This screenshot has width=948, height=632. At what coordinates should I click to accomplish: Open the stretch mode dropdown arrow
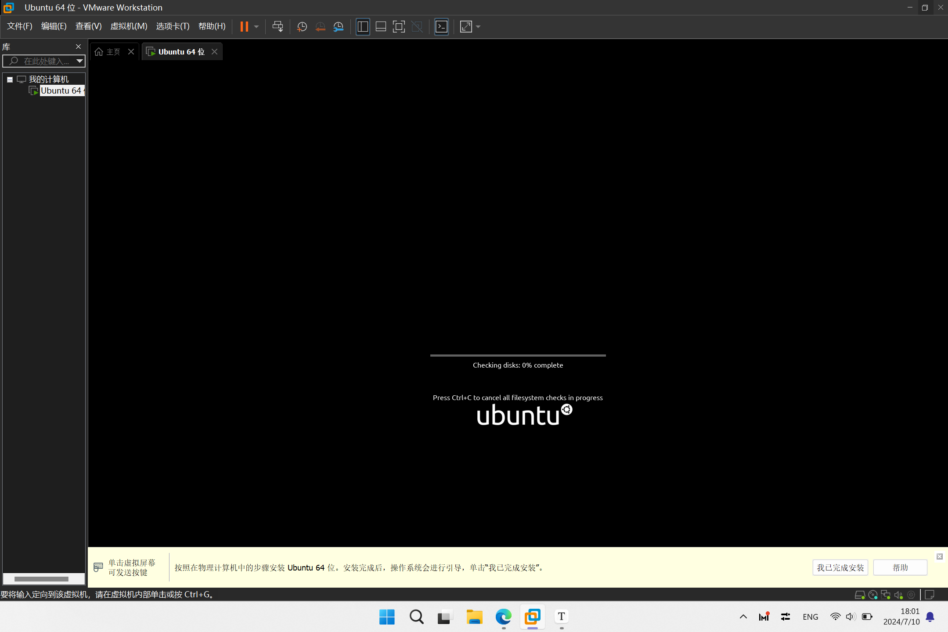[x=478, y=26]
